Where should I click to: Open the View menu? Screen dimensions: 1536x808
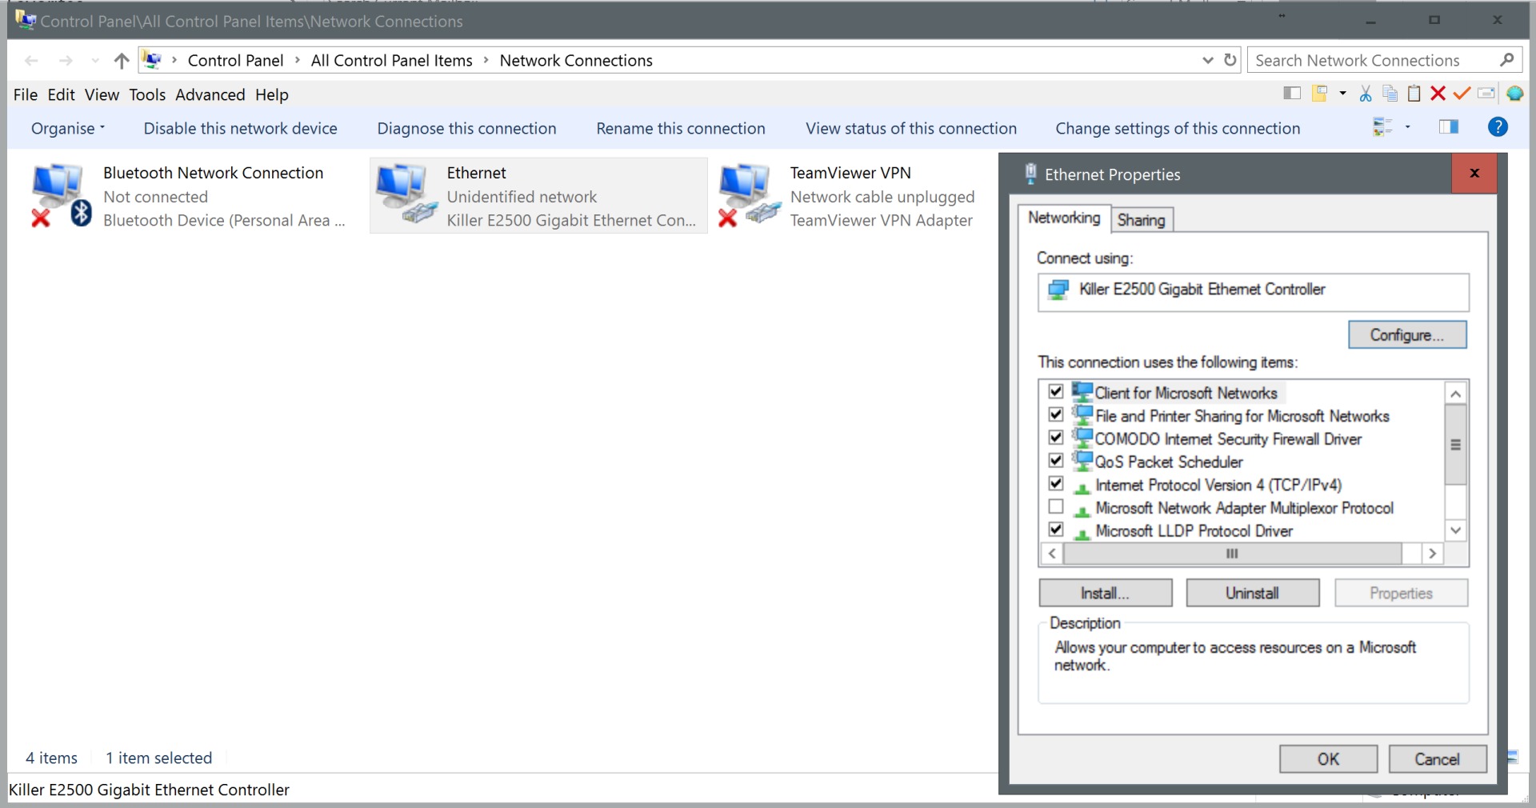[x=102, y=94]
